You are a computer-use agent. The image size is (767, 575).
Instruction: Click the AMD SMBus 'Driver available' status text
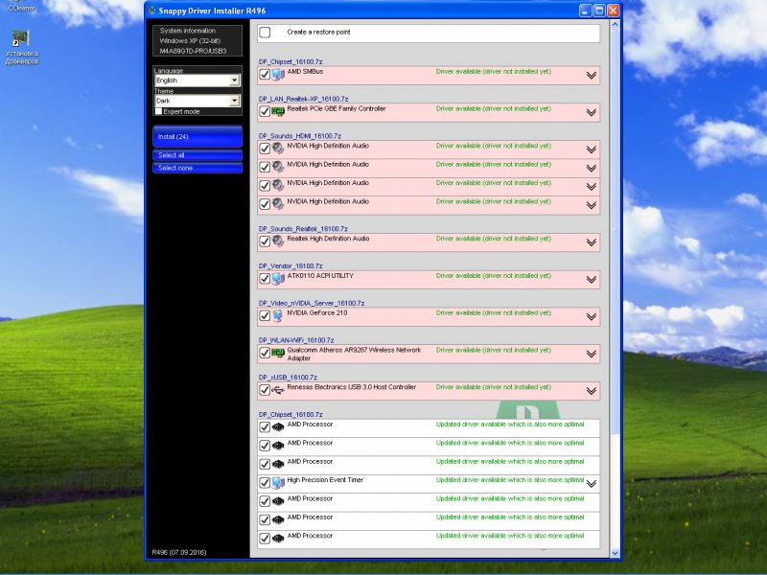494,71
